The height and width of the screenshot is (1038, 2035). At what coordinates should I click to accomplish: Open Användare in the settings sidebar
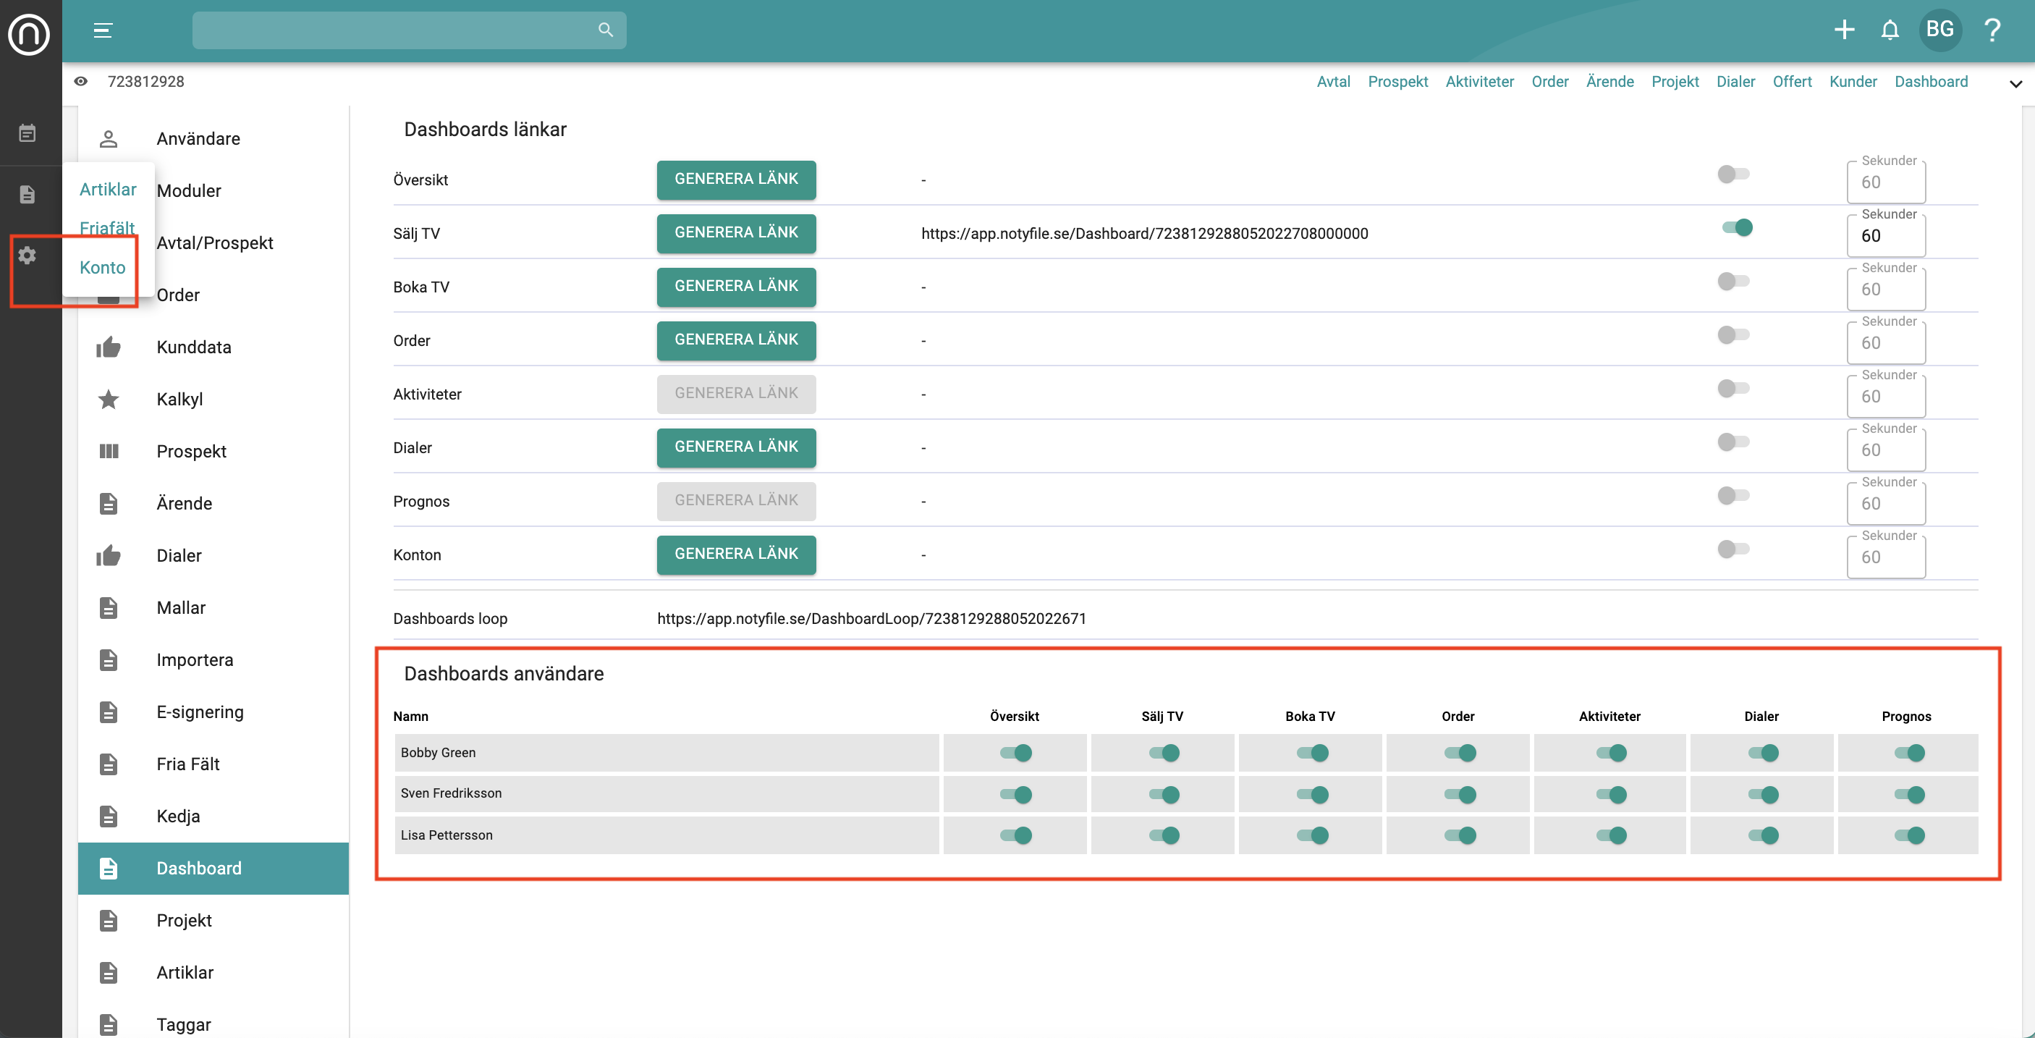pyautogui.click(x=198, y=138)
